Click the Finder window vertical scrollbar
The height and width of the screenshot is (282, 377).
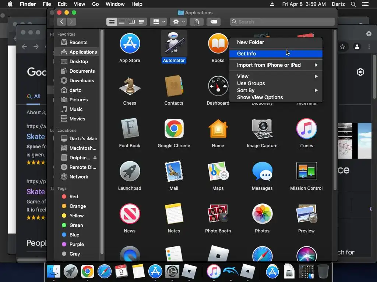tap(335, 110)
